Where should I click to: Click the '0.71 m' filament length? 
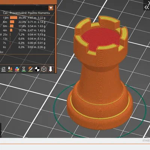pyautogui.click(x=32, y=22)
